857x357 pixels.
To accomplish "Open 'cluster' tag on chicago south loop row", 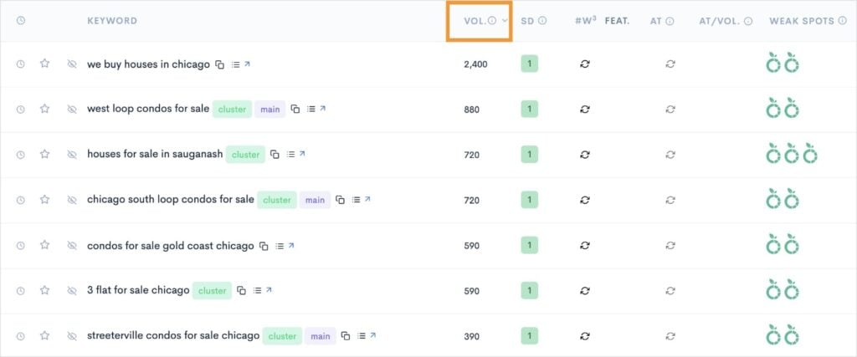I will click(x=277, y=200).
